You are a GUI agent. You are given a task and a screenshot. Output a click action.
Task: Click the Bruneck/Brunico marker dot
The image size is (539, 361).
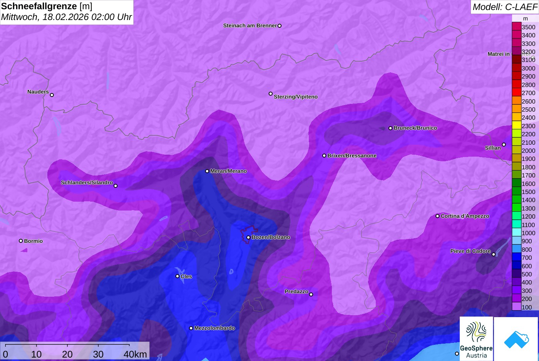pos(390,128)
